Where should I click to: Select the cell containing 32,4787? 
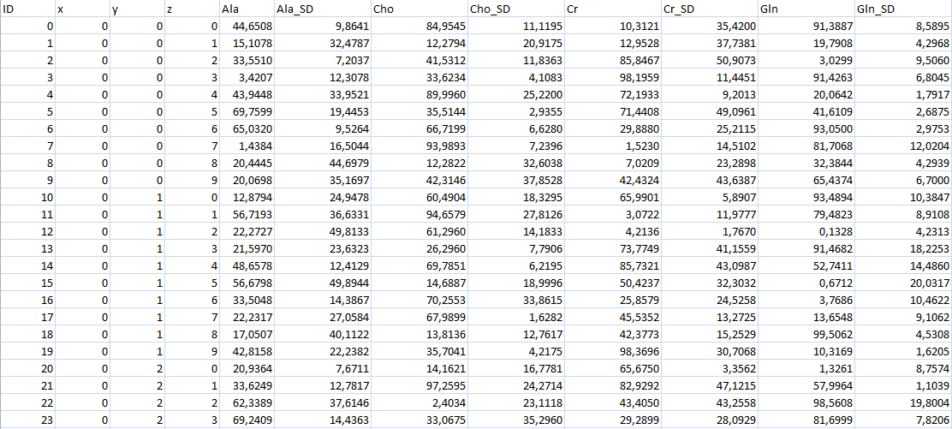coord(321,44)
